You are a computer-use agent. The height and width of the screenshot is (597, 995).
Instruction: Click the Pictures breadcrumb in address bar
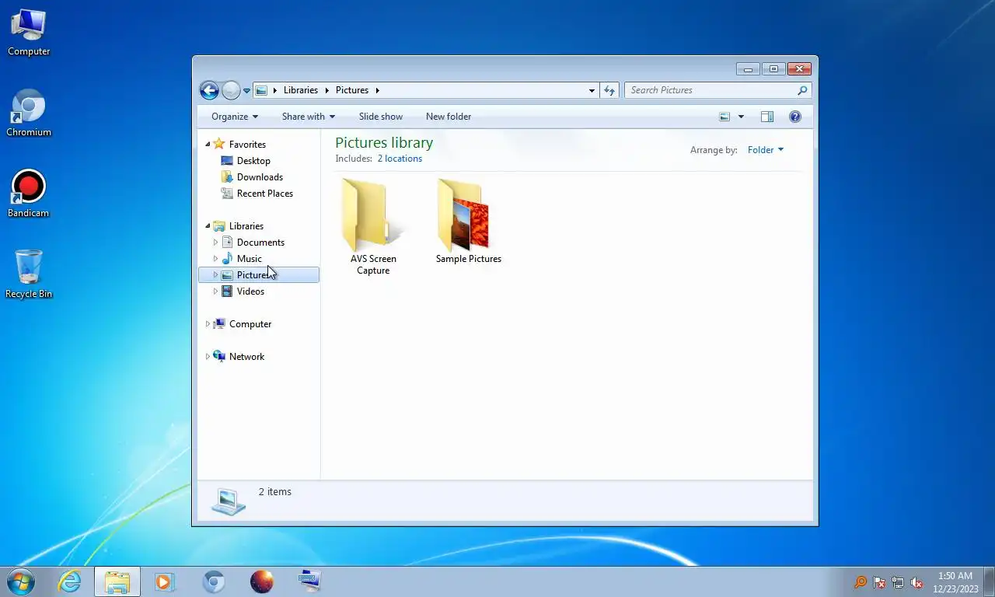tap(352, 90)
